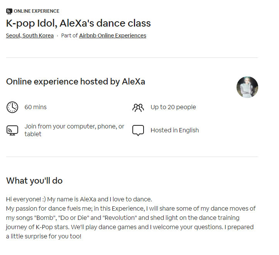Screen dimensions: 279x255
Task: Click the 60 mins duration text
Action: pyautogui.click(x=36, y=107)
